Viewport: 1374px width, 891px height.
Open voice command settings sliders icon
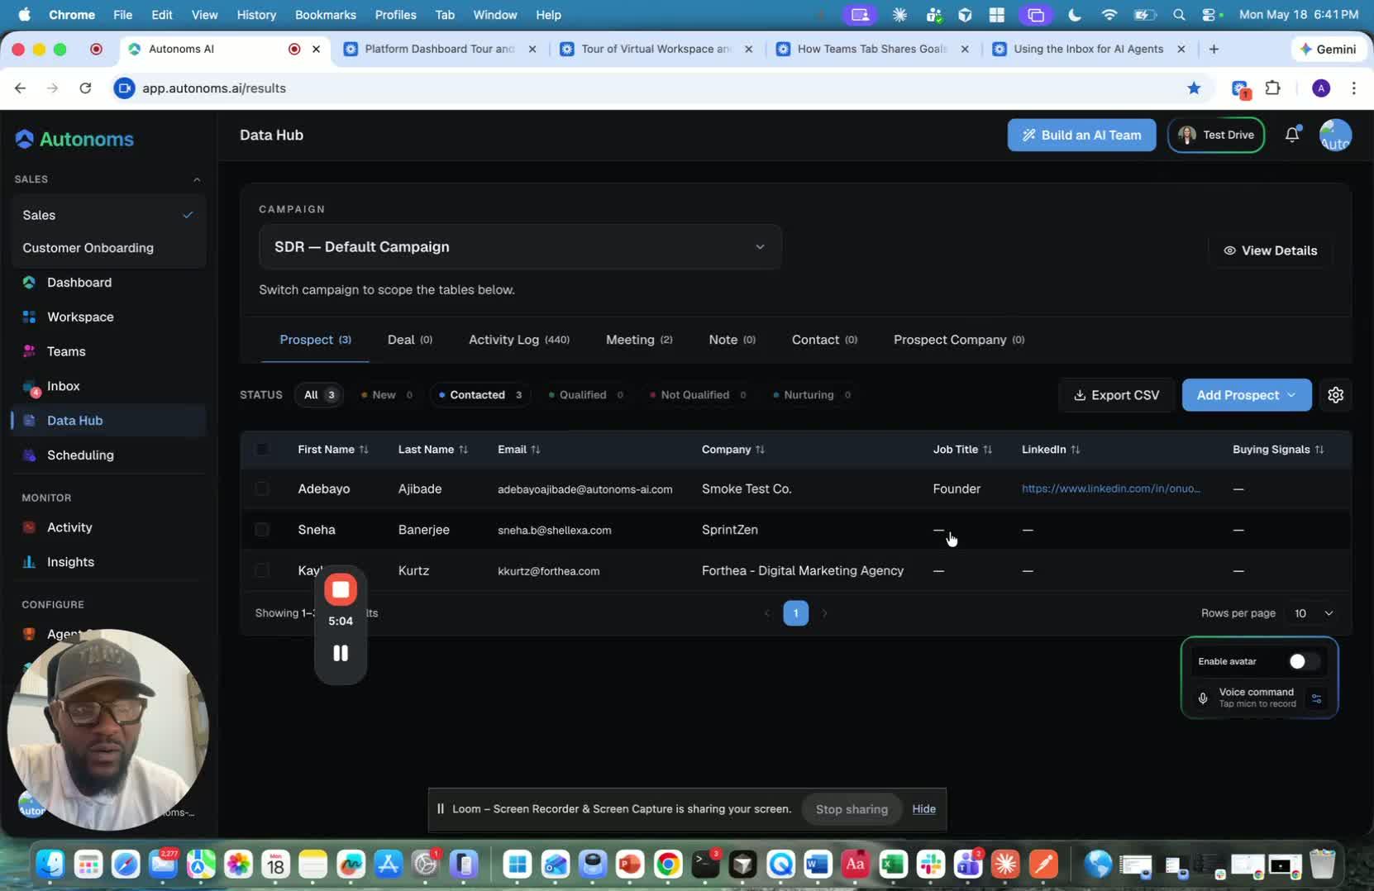pos(1316,698)
